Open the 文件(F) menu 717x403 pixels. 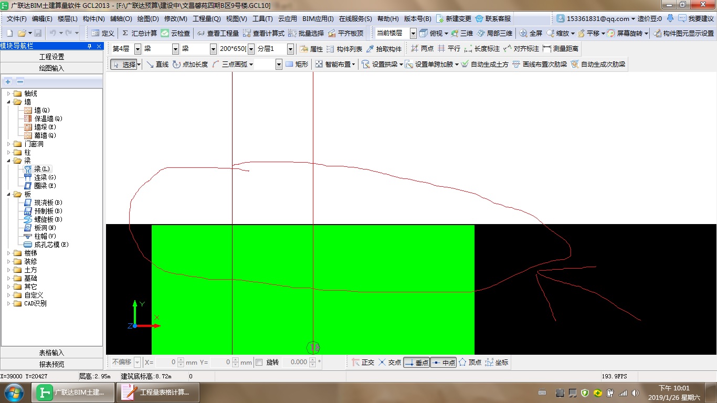17,18
